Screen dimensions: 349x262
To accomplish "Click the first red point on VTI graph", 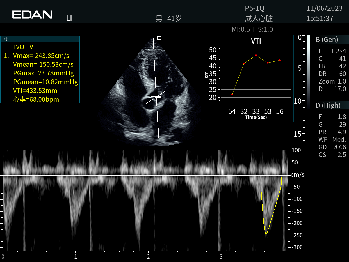I will click(232, 95).
